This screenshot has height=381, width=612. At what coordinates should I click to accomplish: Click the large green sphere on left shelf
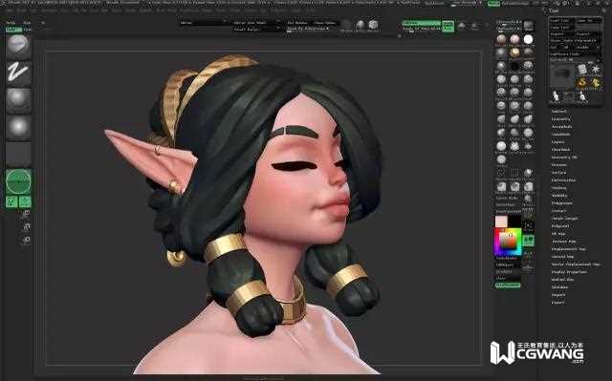(18, 181)
